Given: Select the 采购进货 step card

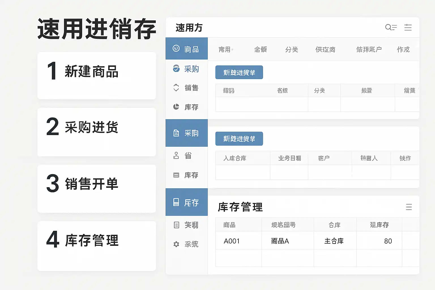Looking at the screenshot, I should (97, 132).
